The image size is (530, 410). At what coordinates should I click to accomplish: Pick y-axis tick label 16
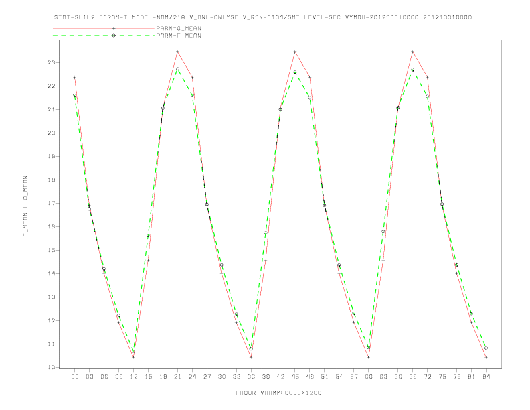click(x=52, y=226)
